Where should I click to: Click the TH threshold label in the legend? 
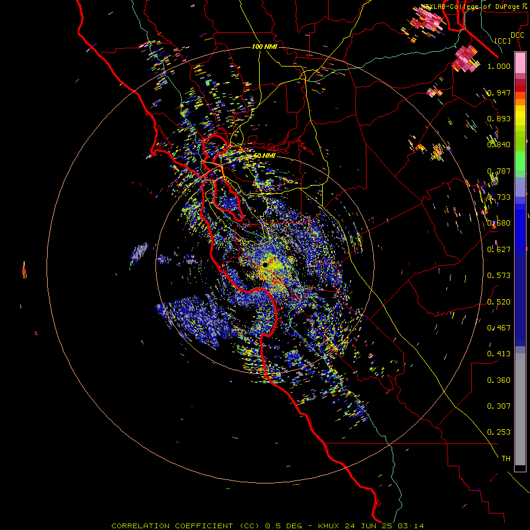[506, 459]
